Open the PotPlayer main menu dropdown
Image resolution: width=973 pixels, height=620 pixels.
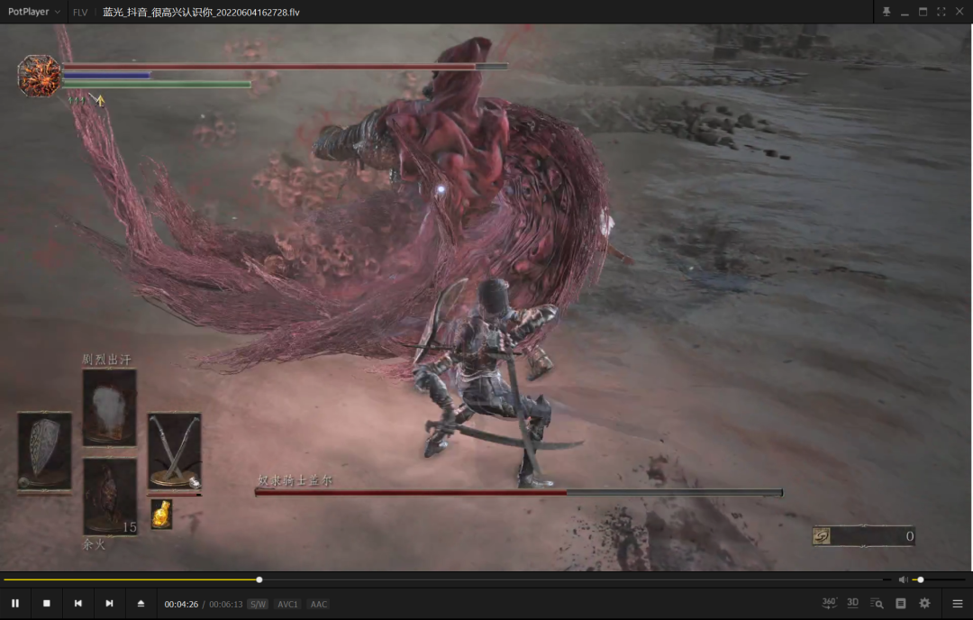pos(34,12)
